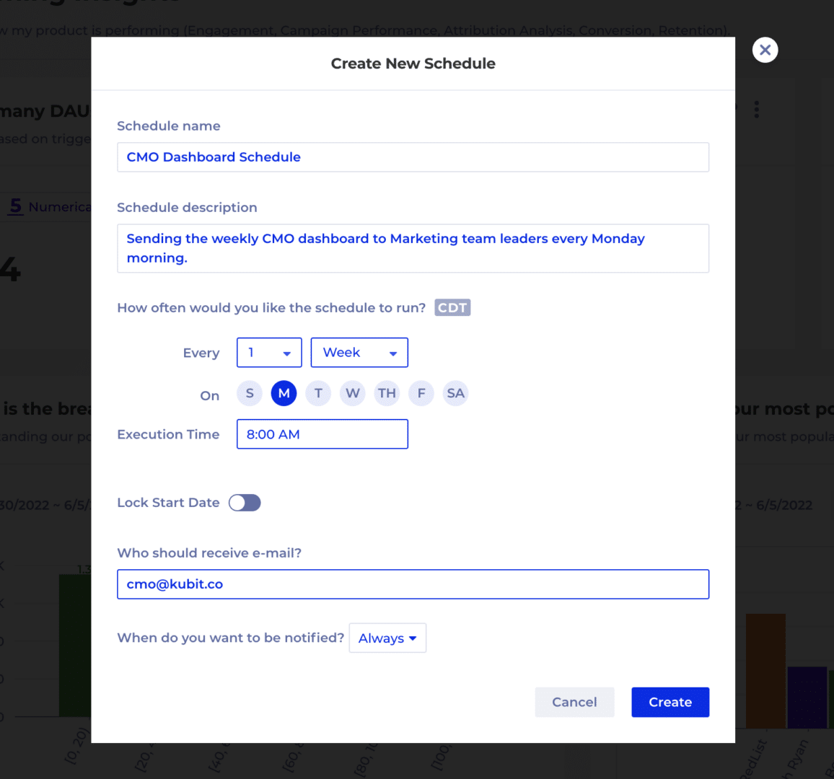This screenshot has width=834, height=779.
Task: Enable Saturday (SA) as a schedule day
Action: 455,393
